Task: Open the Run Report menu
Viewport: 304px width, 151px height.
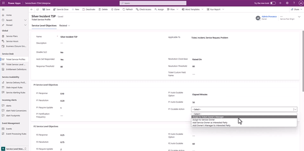Action: coord(215,9)
